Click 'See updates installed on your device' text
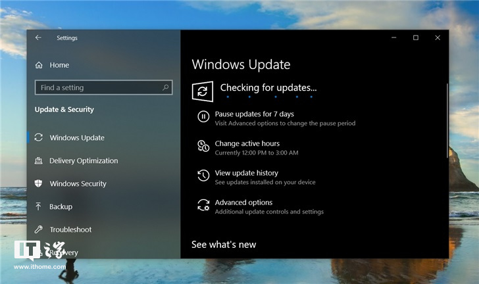This screenshot has width=479, height=284. (x=265, y=182)
